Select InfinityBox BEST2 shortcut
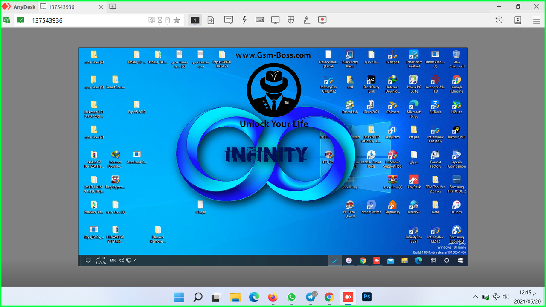546x307 pixels. (435, 234)
